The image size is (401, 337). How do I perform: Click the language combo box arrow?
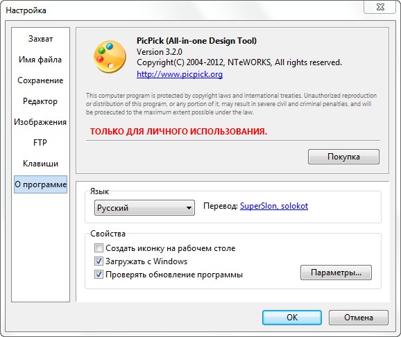tap(189, 208)
